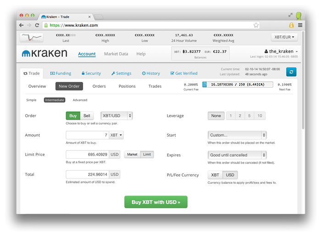The width and height of the screenshot is (321, 236).
Task: Switch order form to Simple mode
Action: point(31,100)
